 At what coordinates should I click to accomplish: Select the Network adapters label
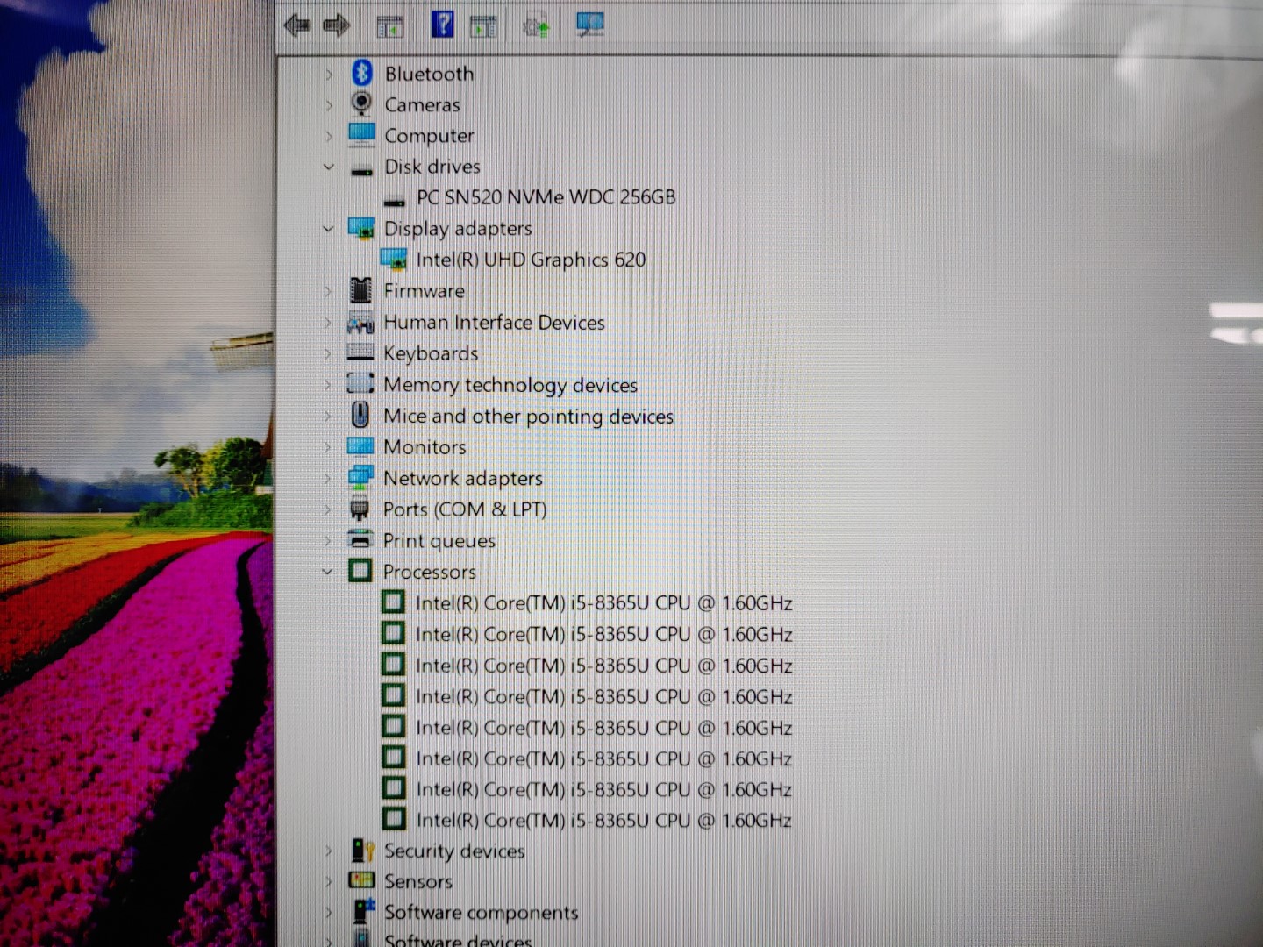462,478
